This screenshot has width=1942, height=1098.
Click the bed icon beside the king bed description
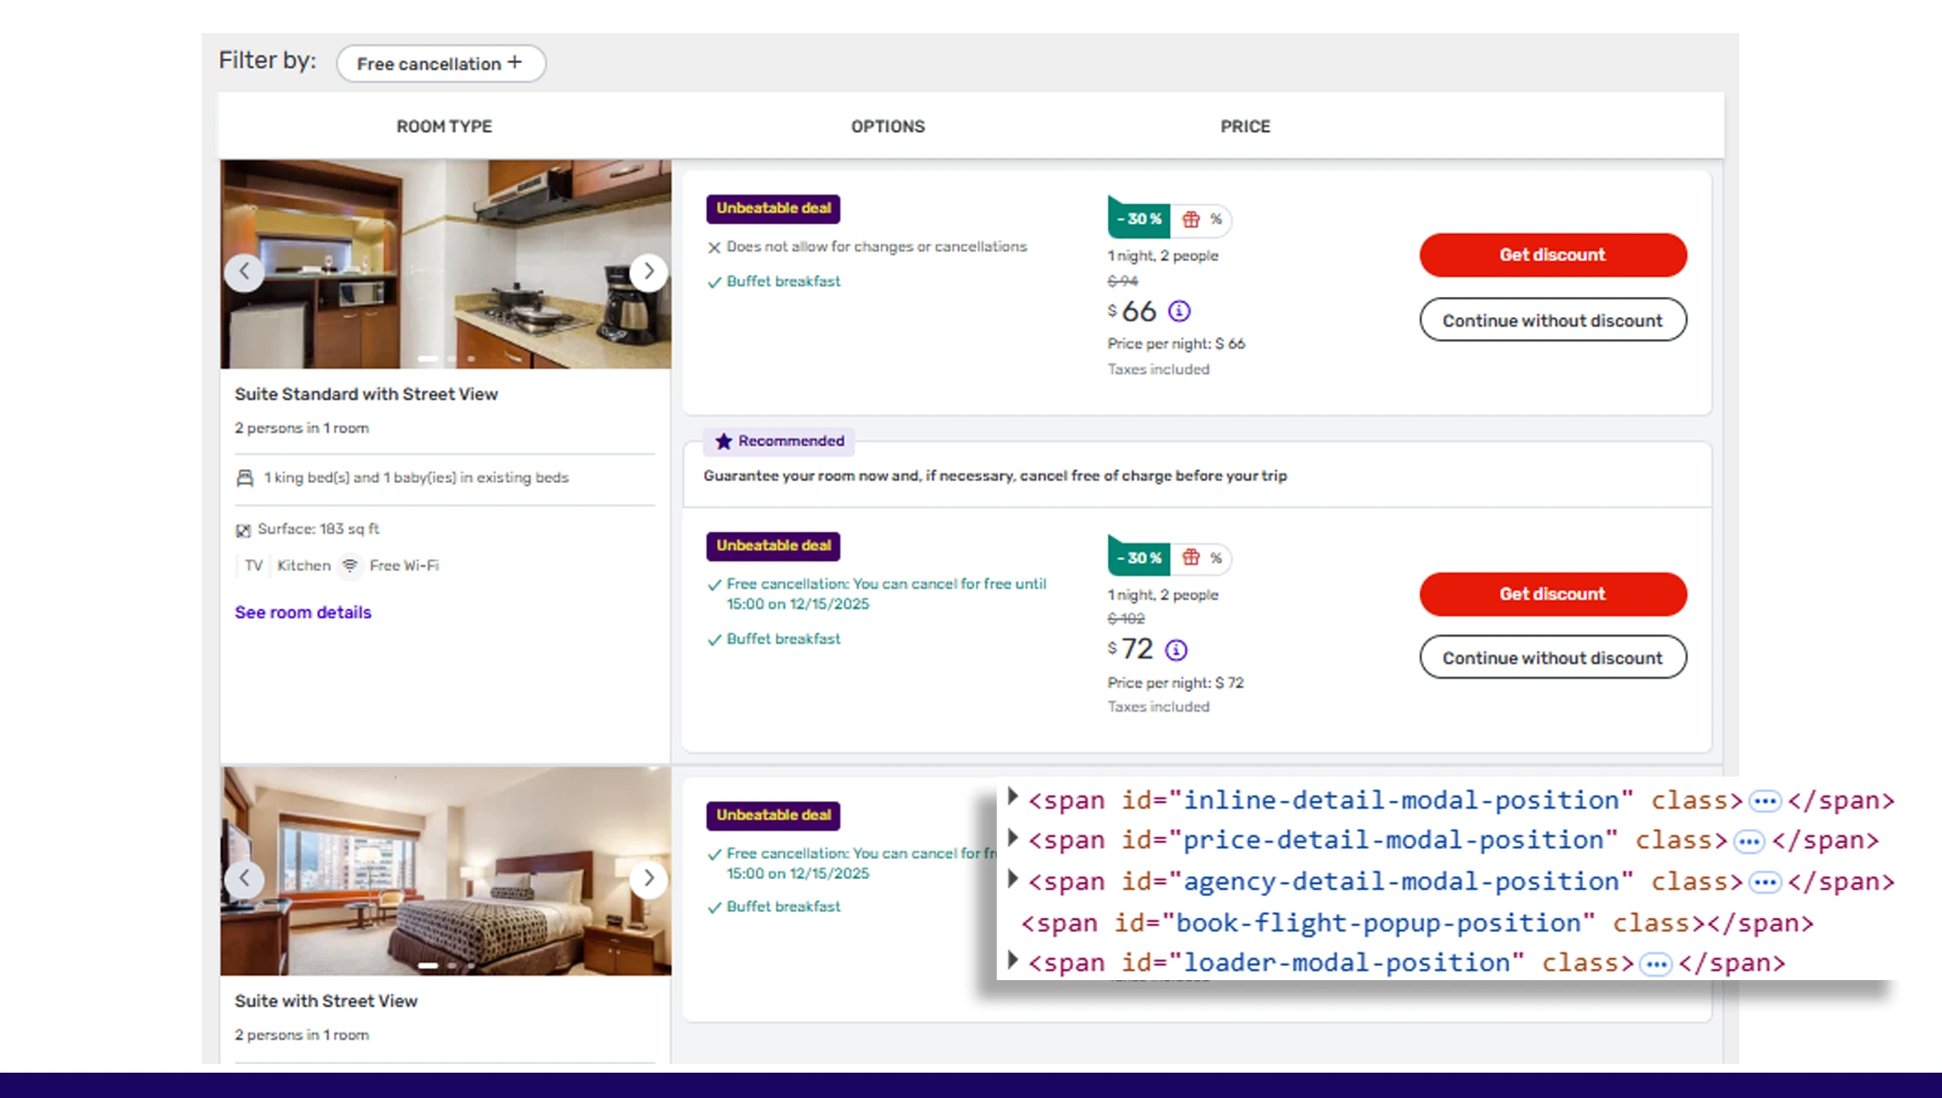pos(245,478)
